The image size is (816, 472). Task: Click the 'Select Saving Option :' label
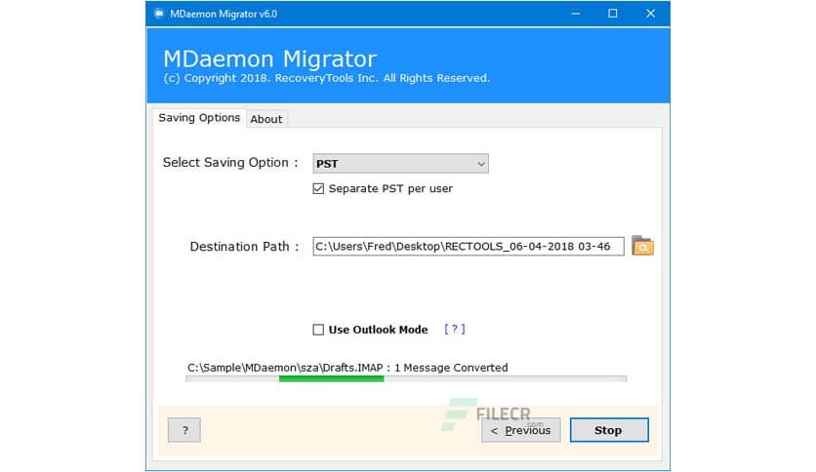230,163
